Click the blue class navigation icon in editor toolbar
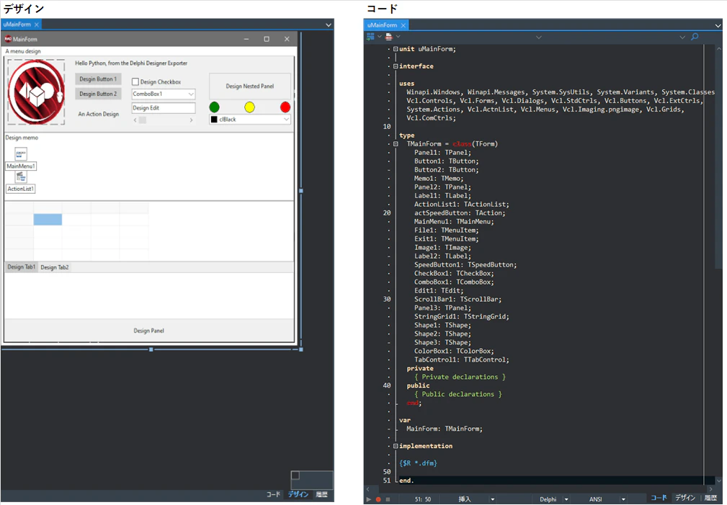The image size is (727, 505). (370, 37)
